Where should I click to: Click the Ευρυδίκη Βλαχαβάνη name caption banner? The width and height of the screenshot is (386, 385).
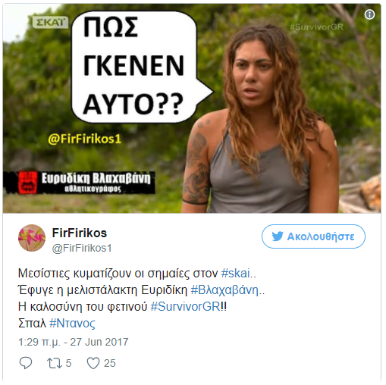[x=79, y=183]
